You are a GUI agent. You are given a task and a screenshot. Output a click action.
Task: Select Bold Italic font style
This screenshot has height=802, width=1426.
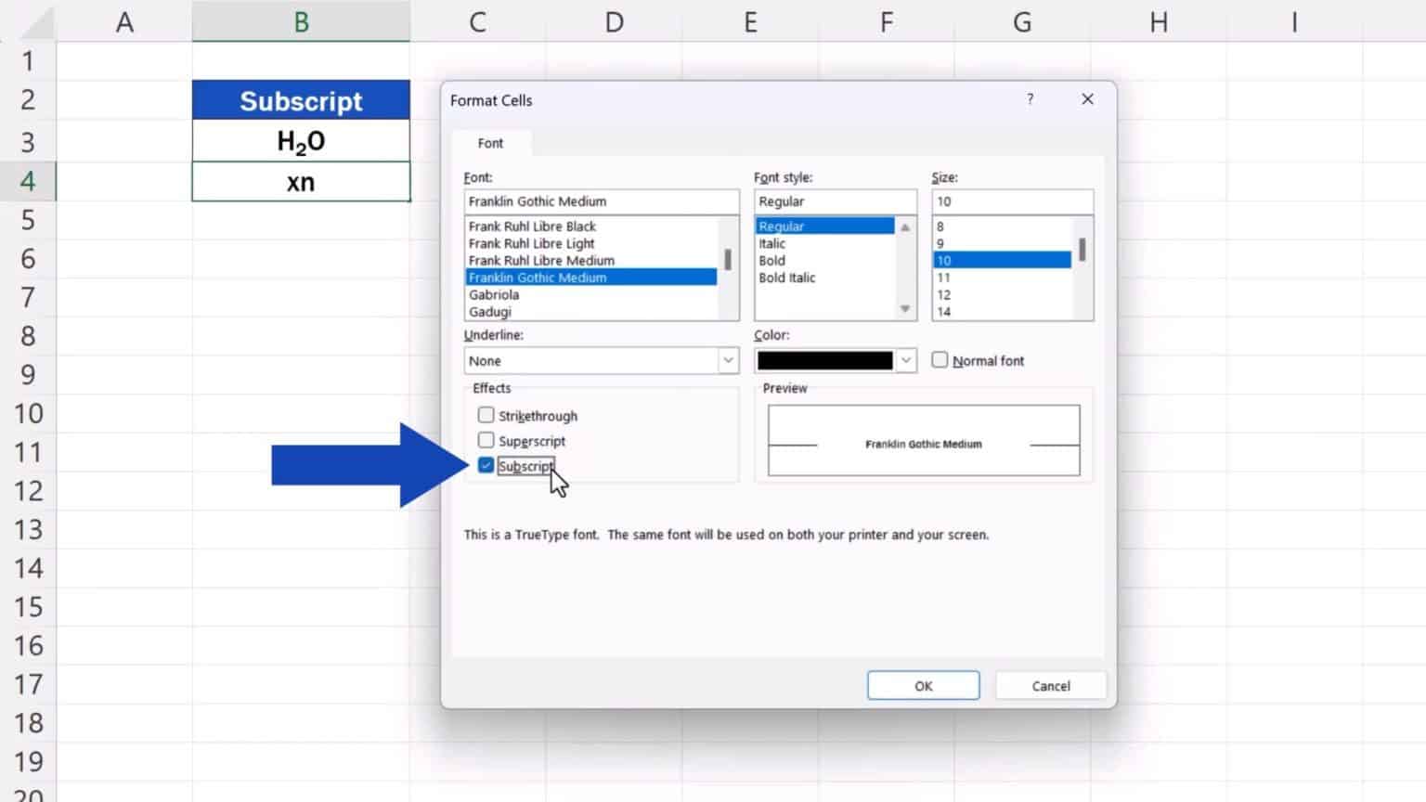point(787,278)
